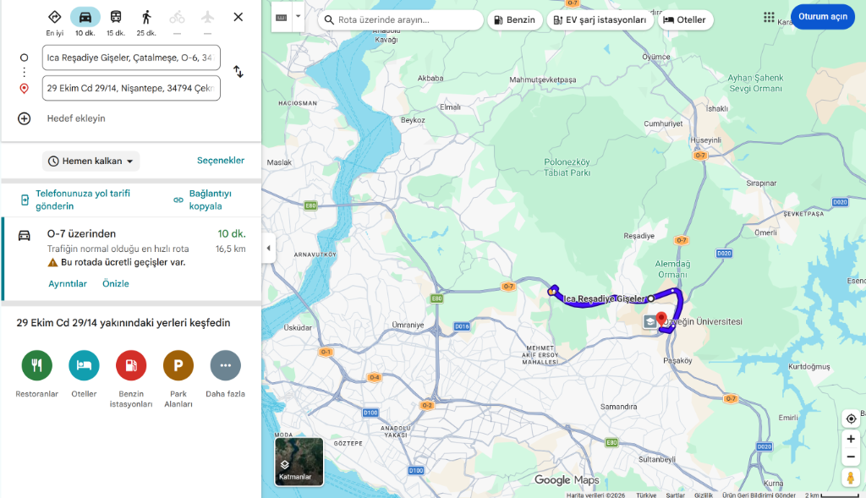Select the public transit travel mode
Viewport: 866px width, 498px height.
tap(116, 17)
